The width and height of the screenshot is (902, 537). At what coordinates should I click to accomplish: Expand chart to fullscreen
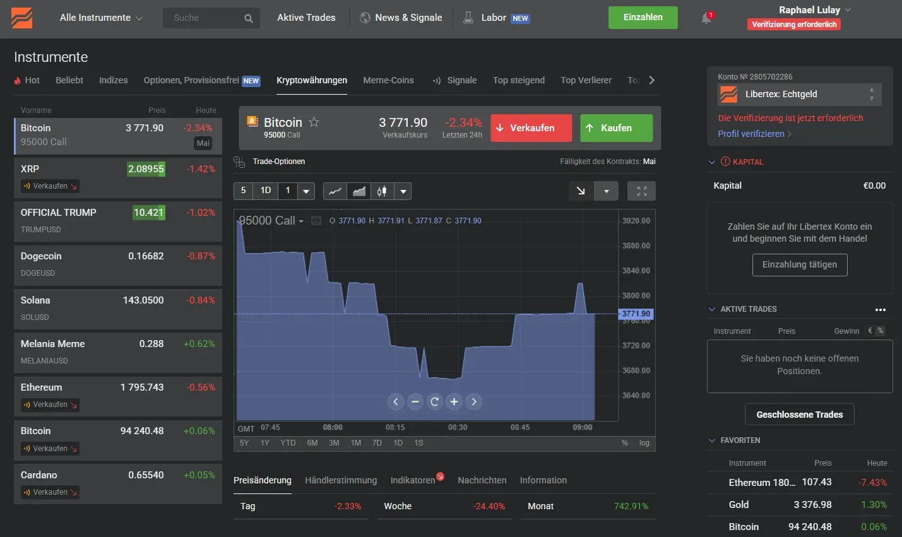click(641, 191)
